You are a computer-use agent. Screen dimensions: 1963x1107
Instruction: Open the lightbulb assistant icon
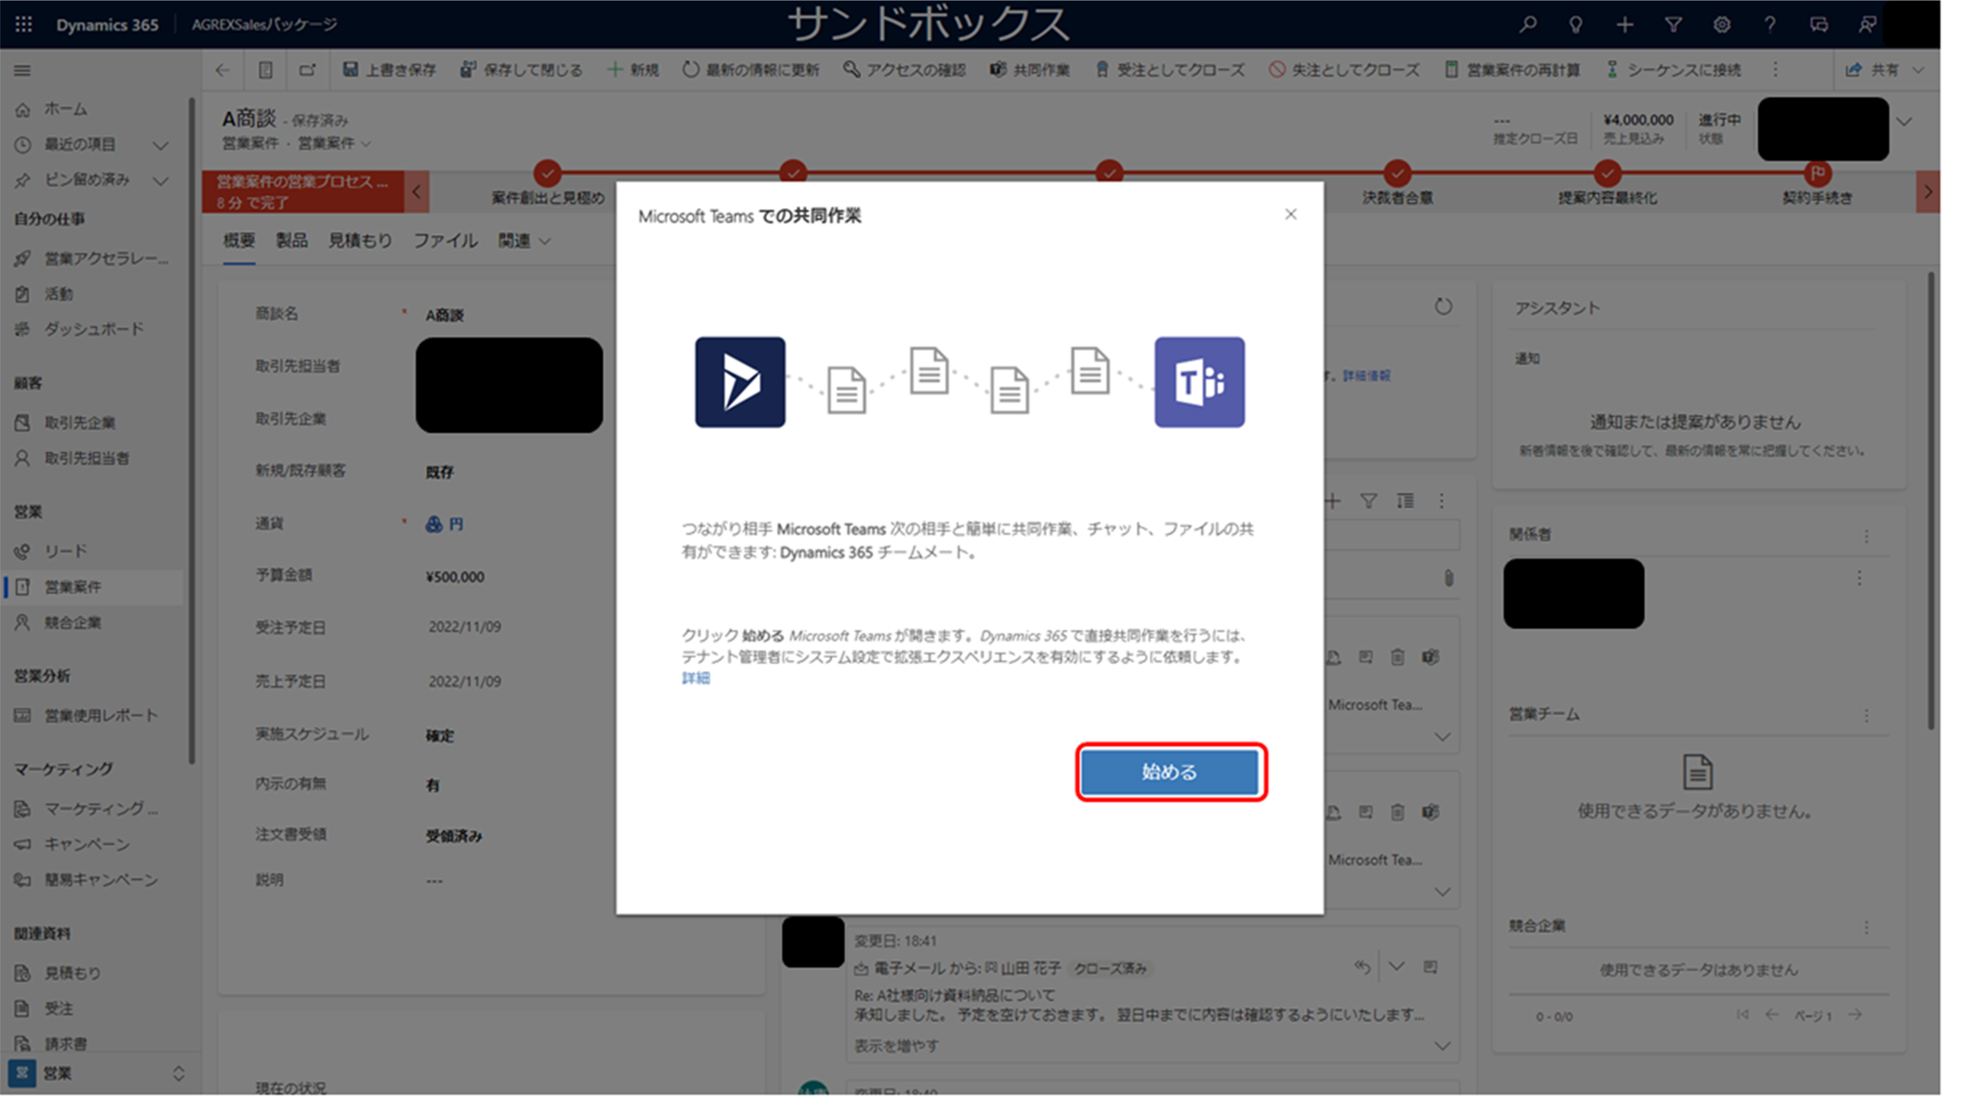pyautogui.click(x=1576, y=24)
